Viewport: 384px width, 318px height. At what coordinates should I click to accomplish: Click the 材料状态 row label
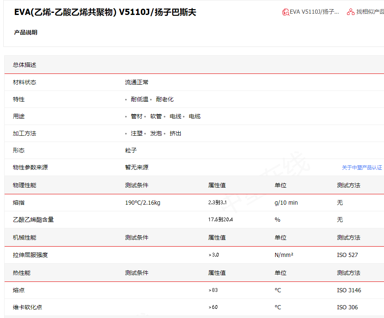tap(25, 82)
